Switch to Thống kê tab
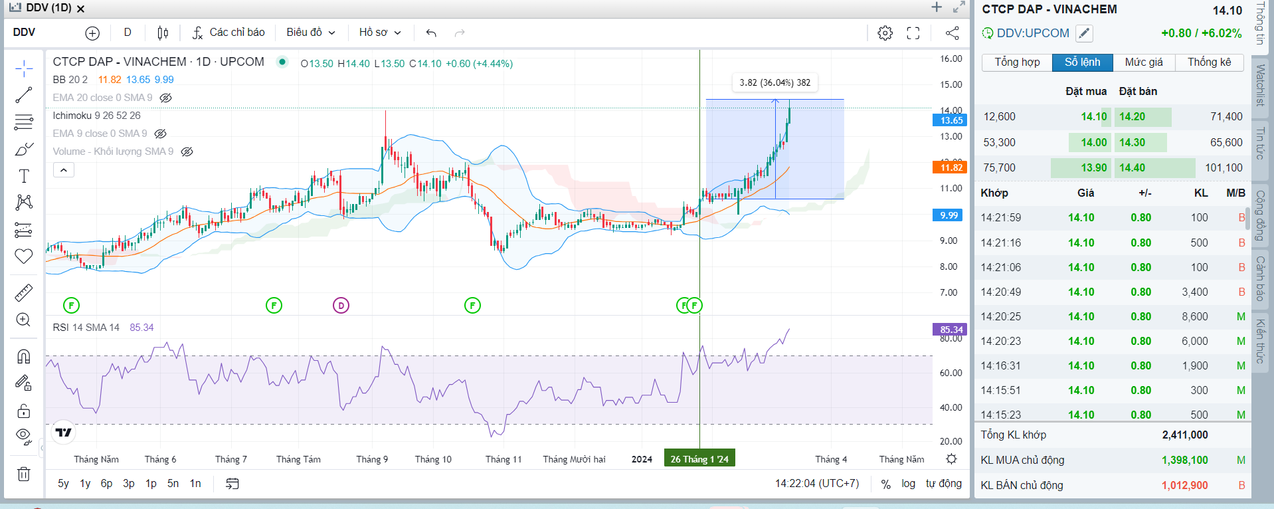 click(x=1210, y=62)
